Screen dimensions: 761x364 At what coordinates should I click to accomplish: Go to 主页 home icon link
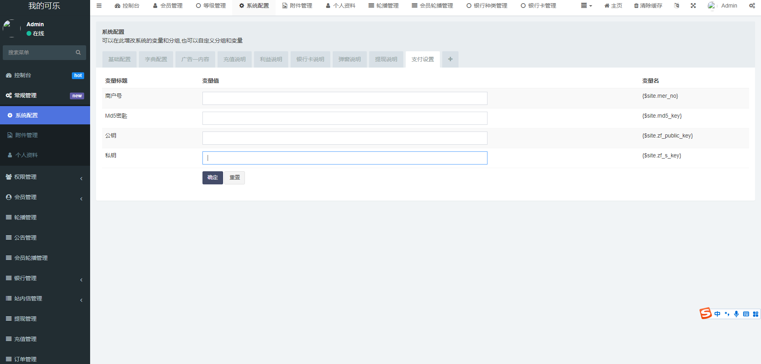[613, 6]
